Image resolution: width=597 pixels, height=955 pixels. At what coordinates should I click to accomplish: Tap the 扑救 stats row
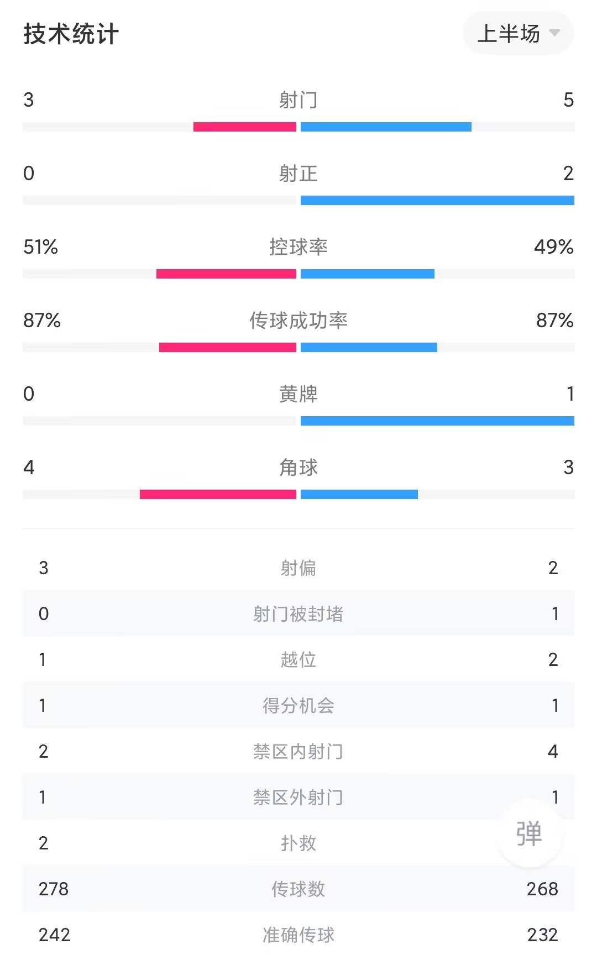[x=298, y=843]
